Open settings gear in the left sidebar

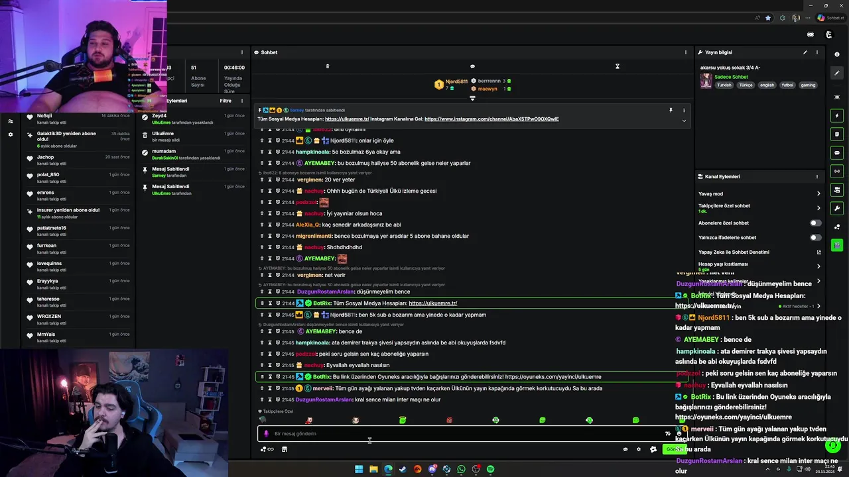coord(10,134)
